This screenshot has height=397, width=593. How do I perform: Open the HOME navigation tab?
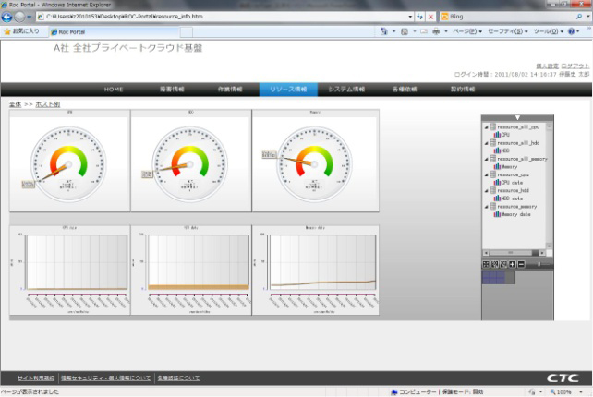114,90
